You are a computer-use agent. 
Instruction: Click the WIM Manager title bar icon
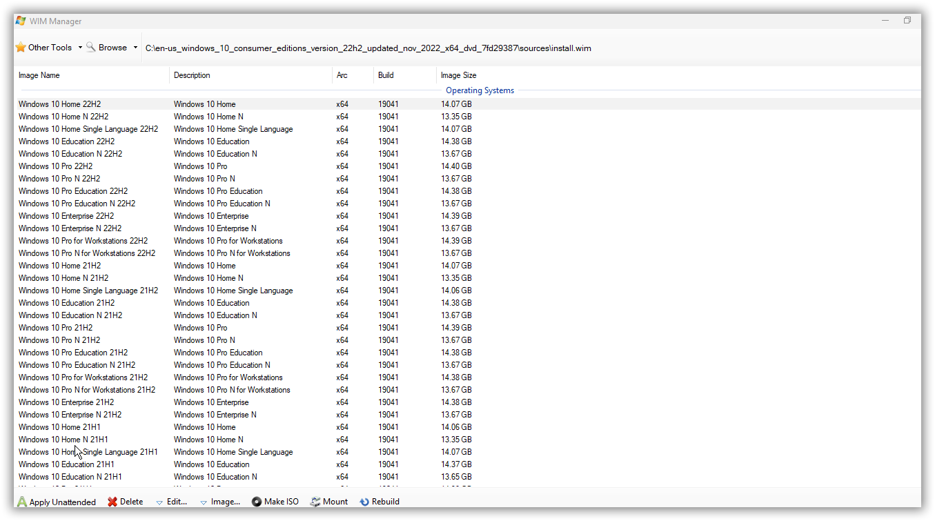21,21
